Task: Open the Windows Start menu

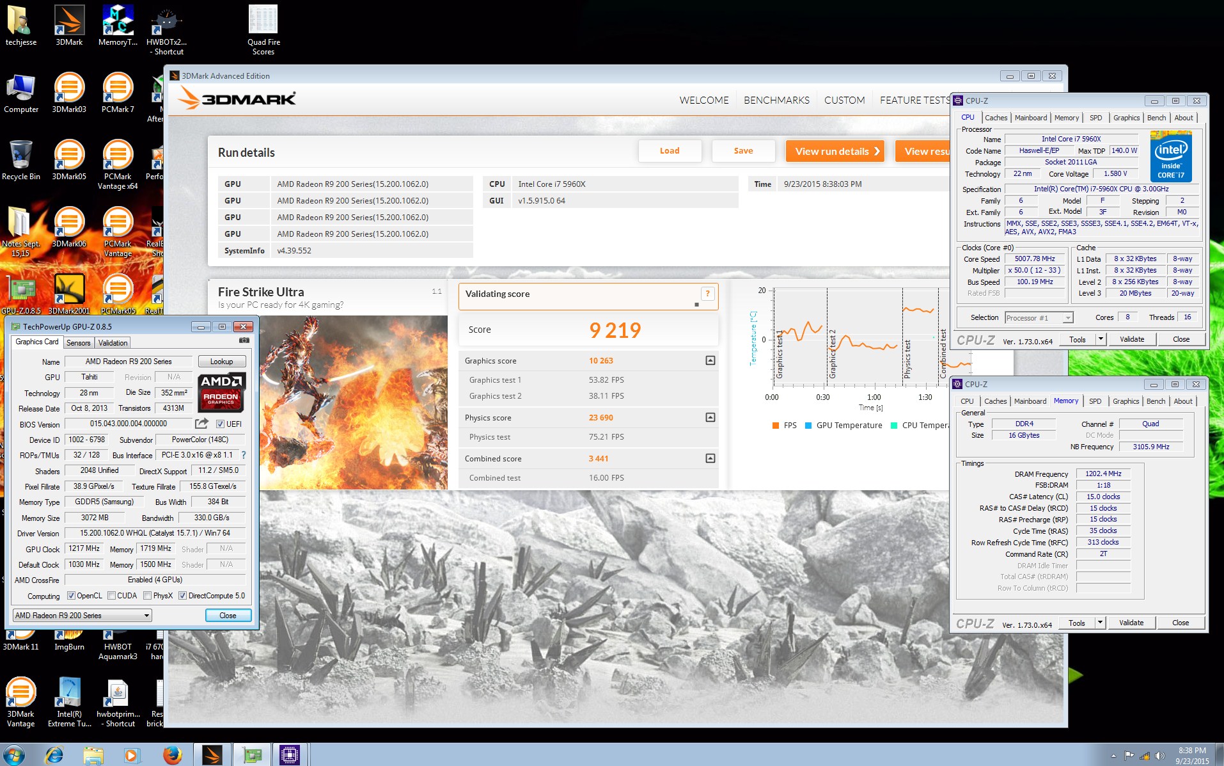Action: click(14, 755)
